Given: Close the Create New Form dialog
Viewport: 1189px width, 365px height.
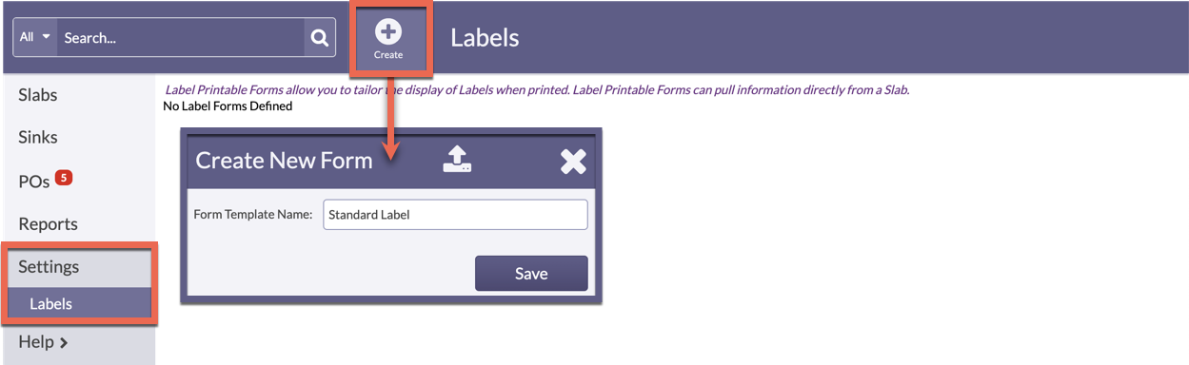Looking at the screenshot, I should [573, 161].
